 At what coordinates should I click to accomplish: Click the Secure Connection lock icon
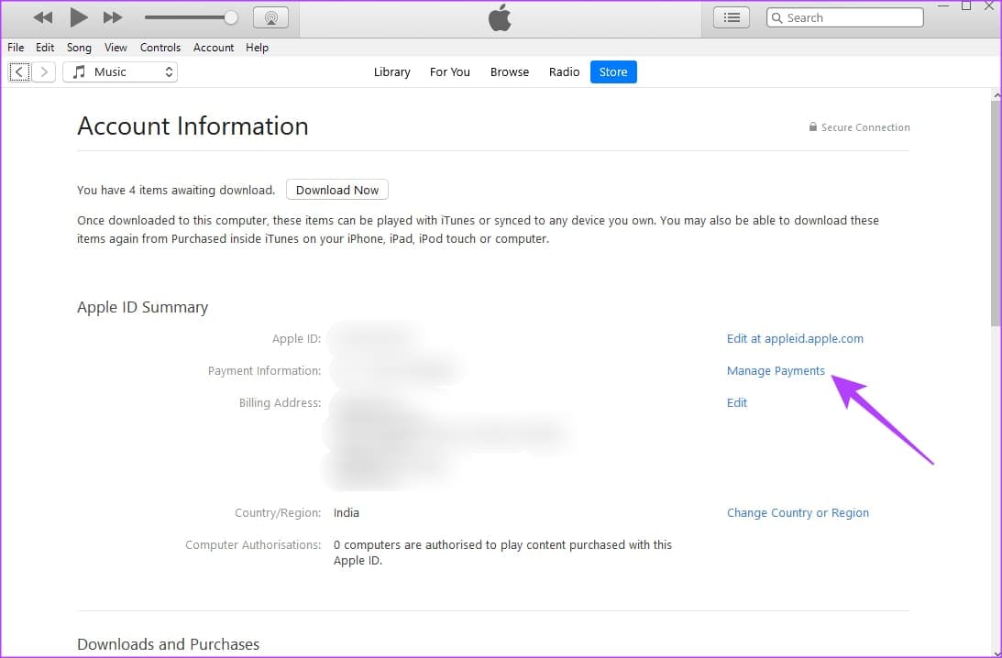813,126
